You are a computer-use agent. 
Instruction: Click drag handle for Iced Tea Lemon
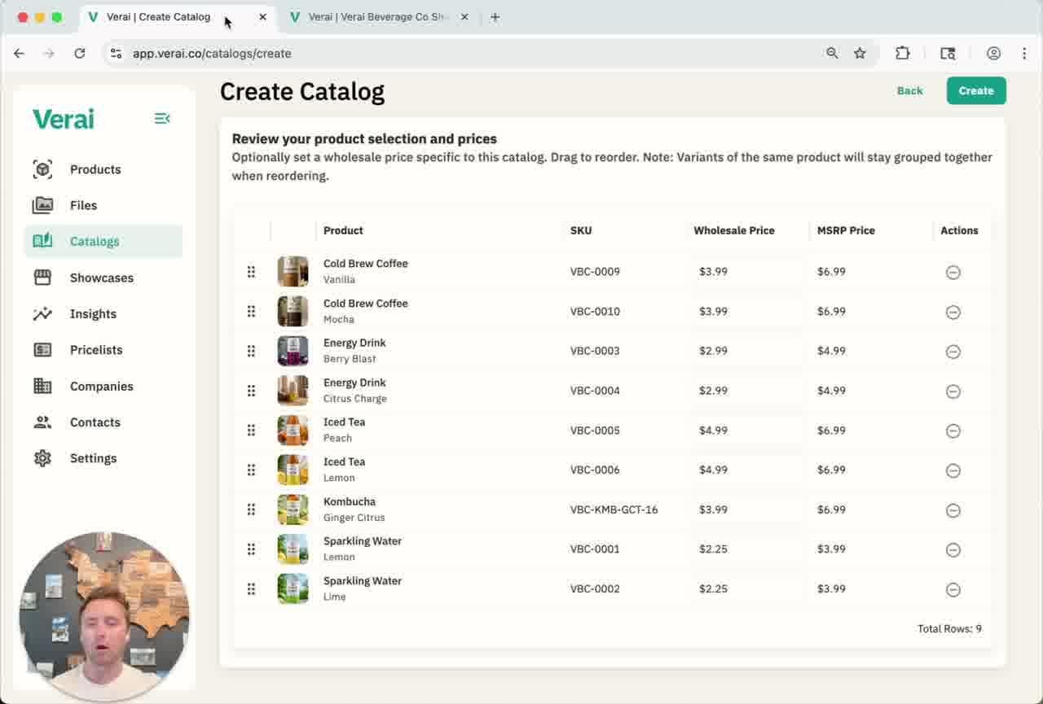(x=251, y=470)
